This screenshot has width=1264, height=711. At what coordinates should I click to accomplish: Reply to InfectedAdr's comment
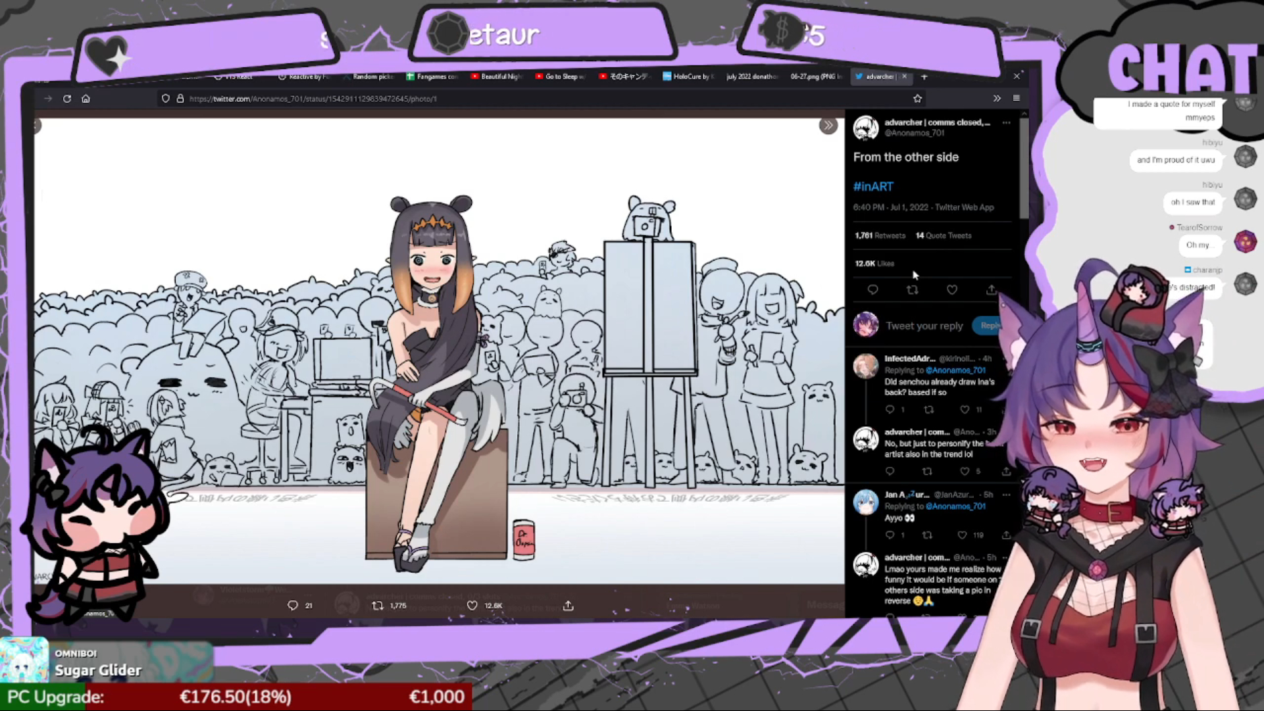890,410
